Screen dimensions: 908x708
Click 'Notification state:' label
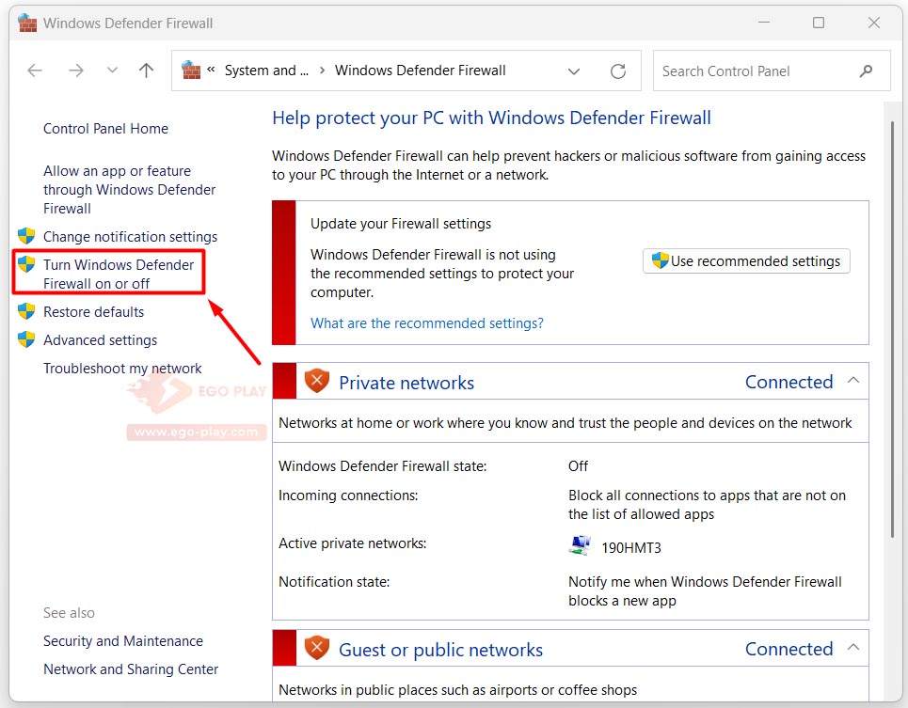point(334,582)
